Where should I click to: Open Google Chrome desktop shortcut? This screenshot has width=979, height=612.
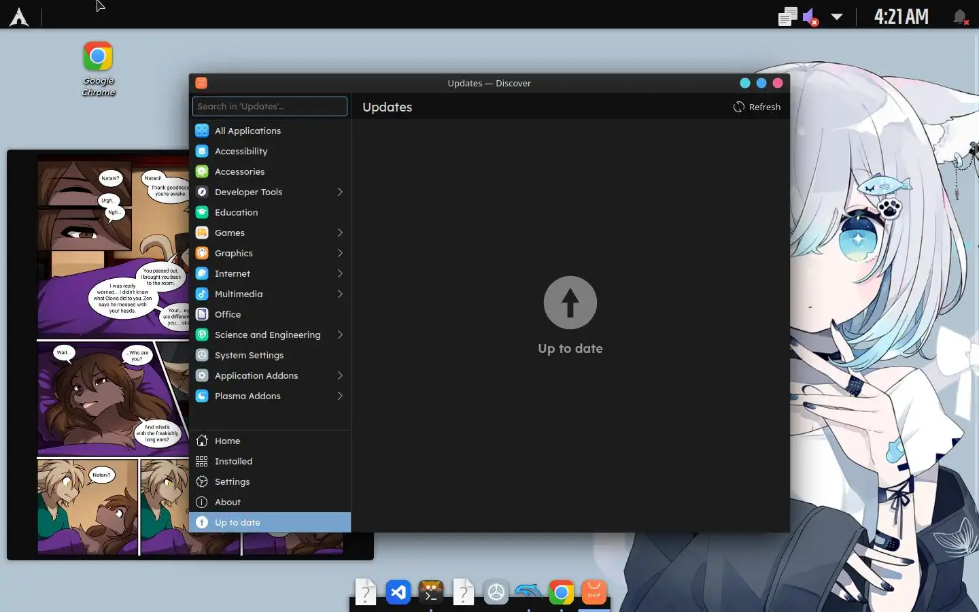(98, 68)
